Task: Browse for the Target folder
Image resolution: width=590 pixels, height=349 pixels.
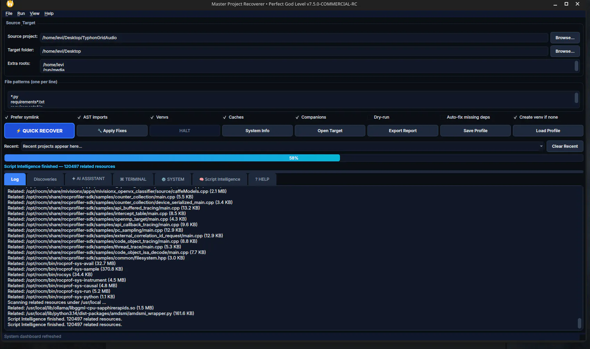Action: pyautogui.click(x=565, y=51)
